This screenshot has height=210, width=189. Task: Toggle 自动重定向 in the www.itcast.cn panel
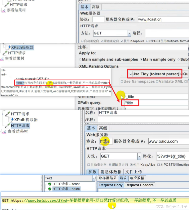coord(82,41)
